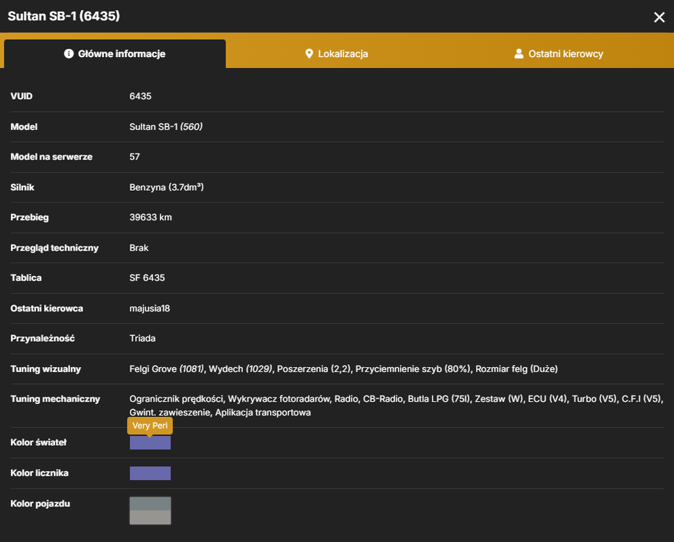
Task: Click the Very Peri tooltip label
Action: (x=150, y=426)
